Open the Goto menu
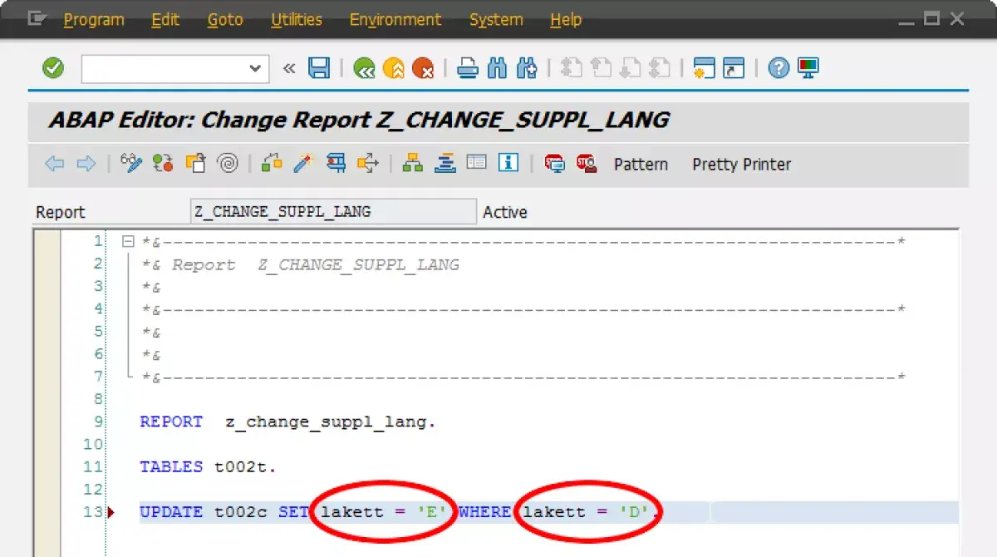Screen dimensions: 997x557 [x=225, y=20]
